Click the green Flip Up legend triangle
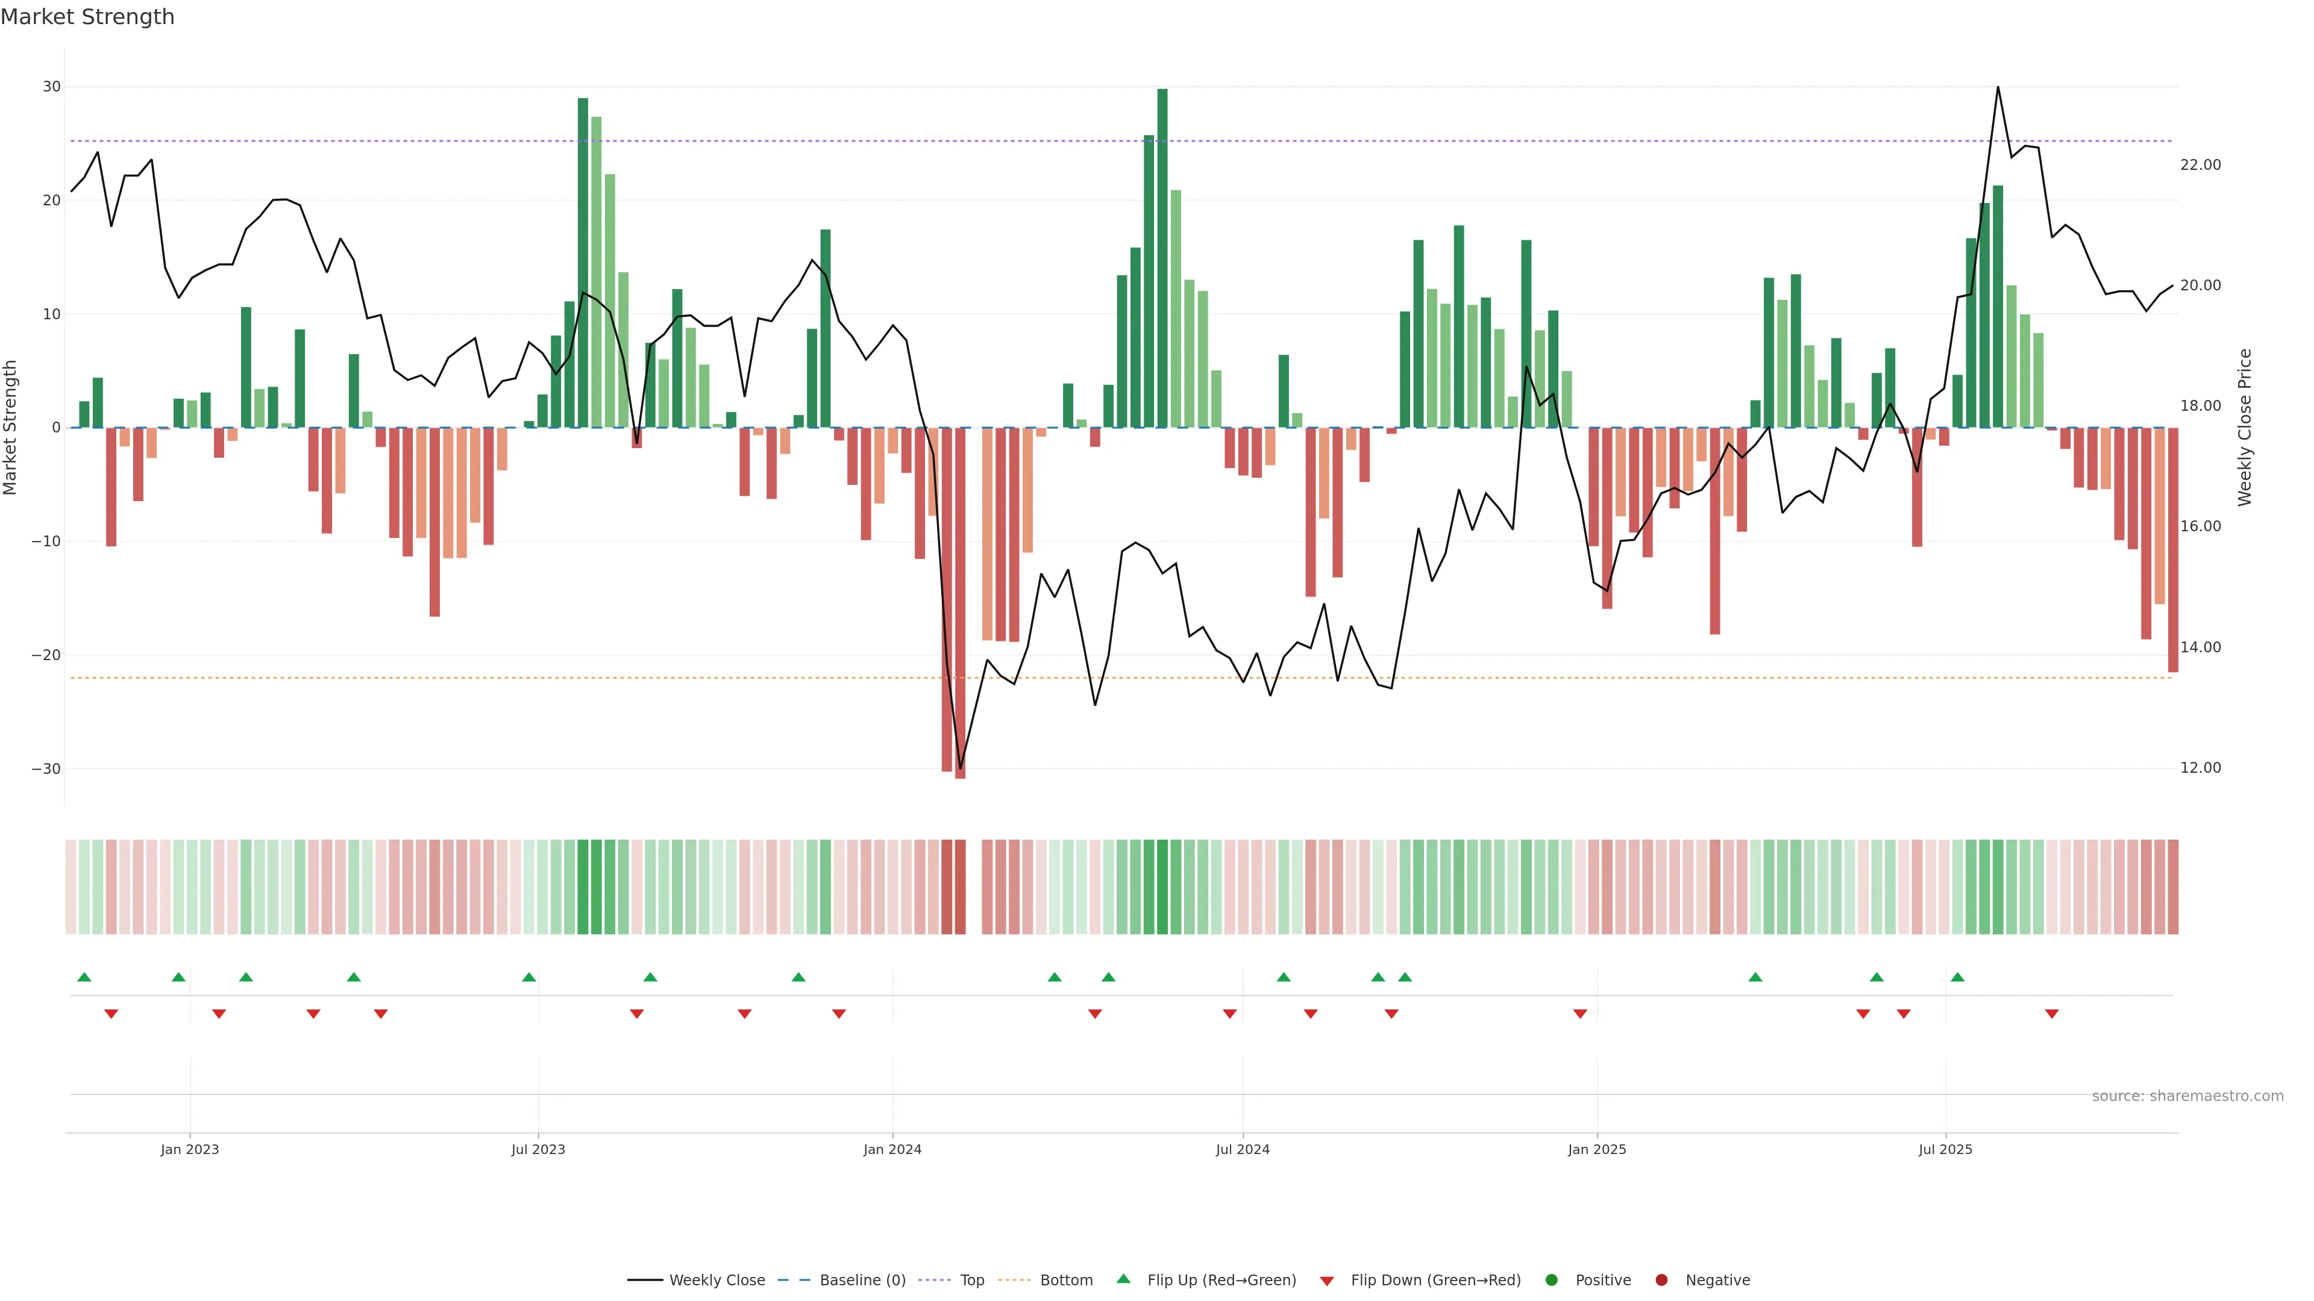This screenshot has width=2314, height=1301. 1123,1279
